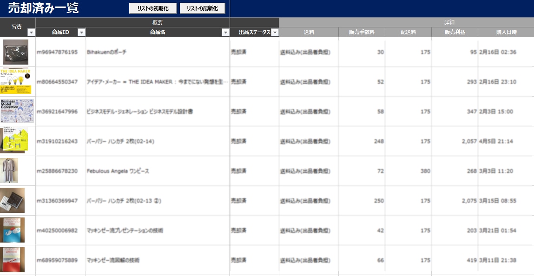534x276 pixels.
Task: Select the Bihakuen pouch photo thumbnail
Action: click(x=16, y=52)
